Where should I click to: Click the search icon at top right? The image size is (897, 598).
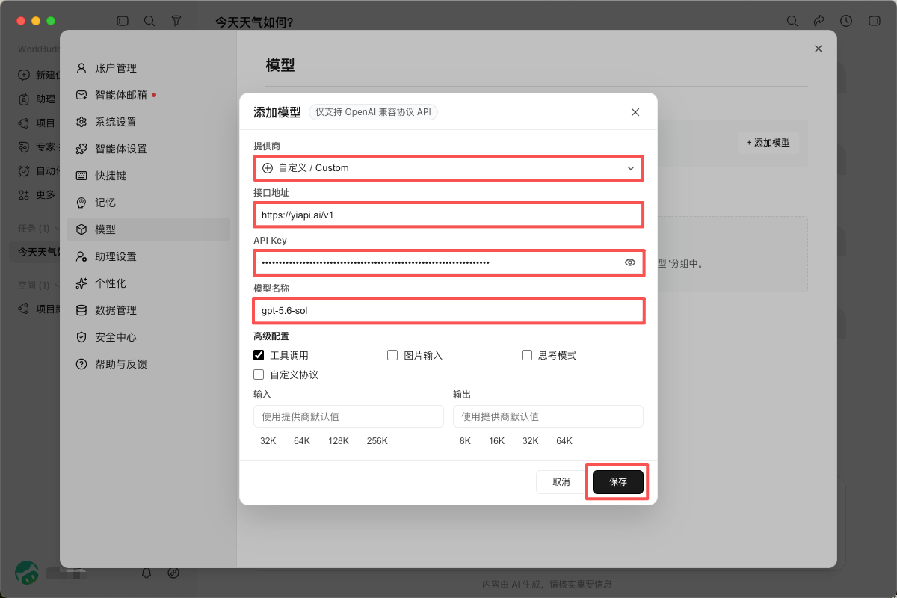point(792,21)
